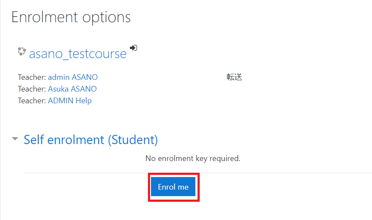372x220 pixels.
Task: Click the Teacher label before Asuka ASANO
Action: [32, 89]
